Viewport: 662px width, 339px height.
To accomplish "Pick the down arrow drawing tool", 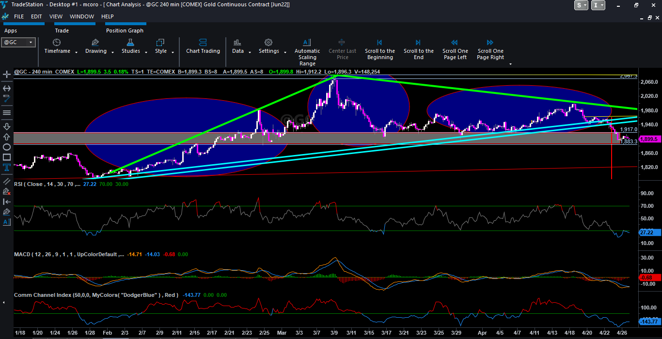I will click(x=7, y=126).
